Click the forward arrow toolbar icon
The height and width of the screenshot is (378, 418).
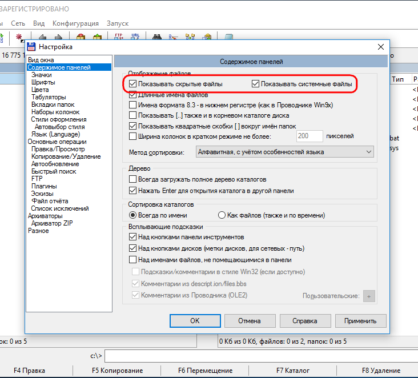click(x=58, y=37)
